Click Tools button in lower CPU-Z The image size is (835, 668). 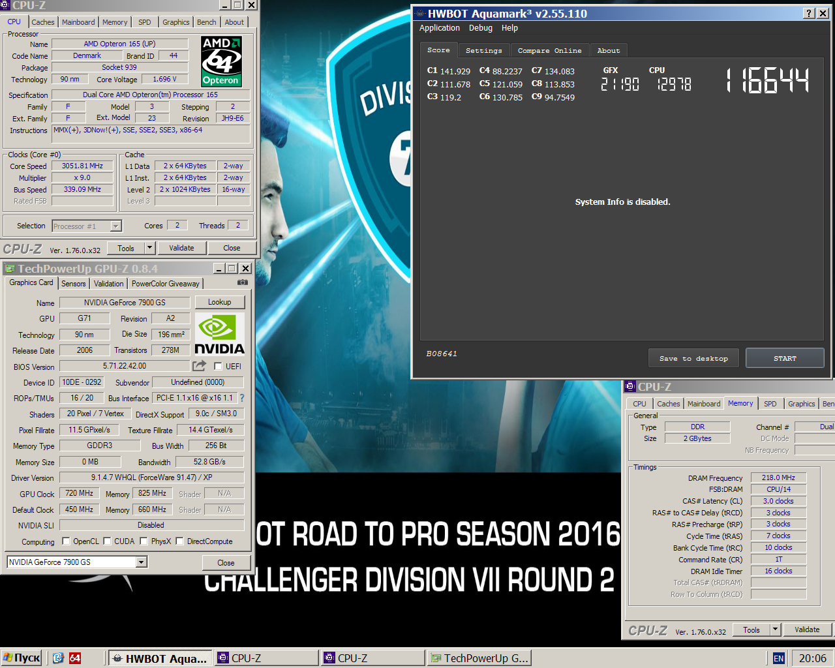(751, 630)
